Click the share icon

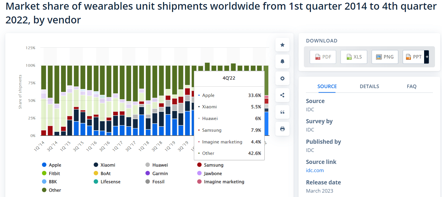tap(282, 95)
